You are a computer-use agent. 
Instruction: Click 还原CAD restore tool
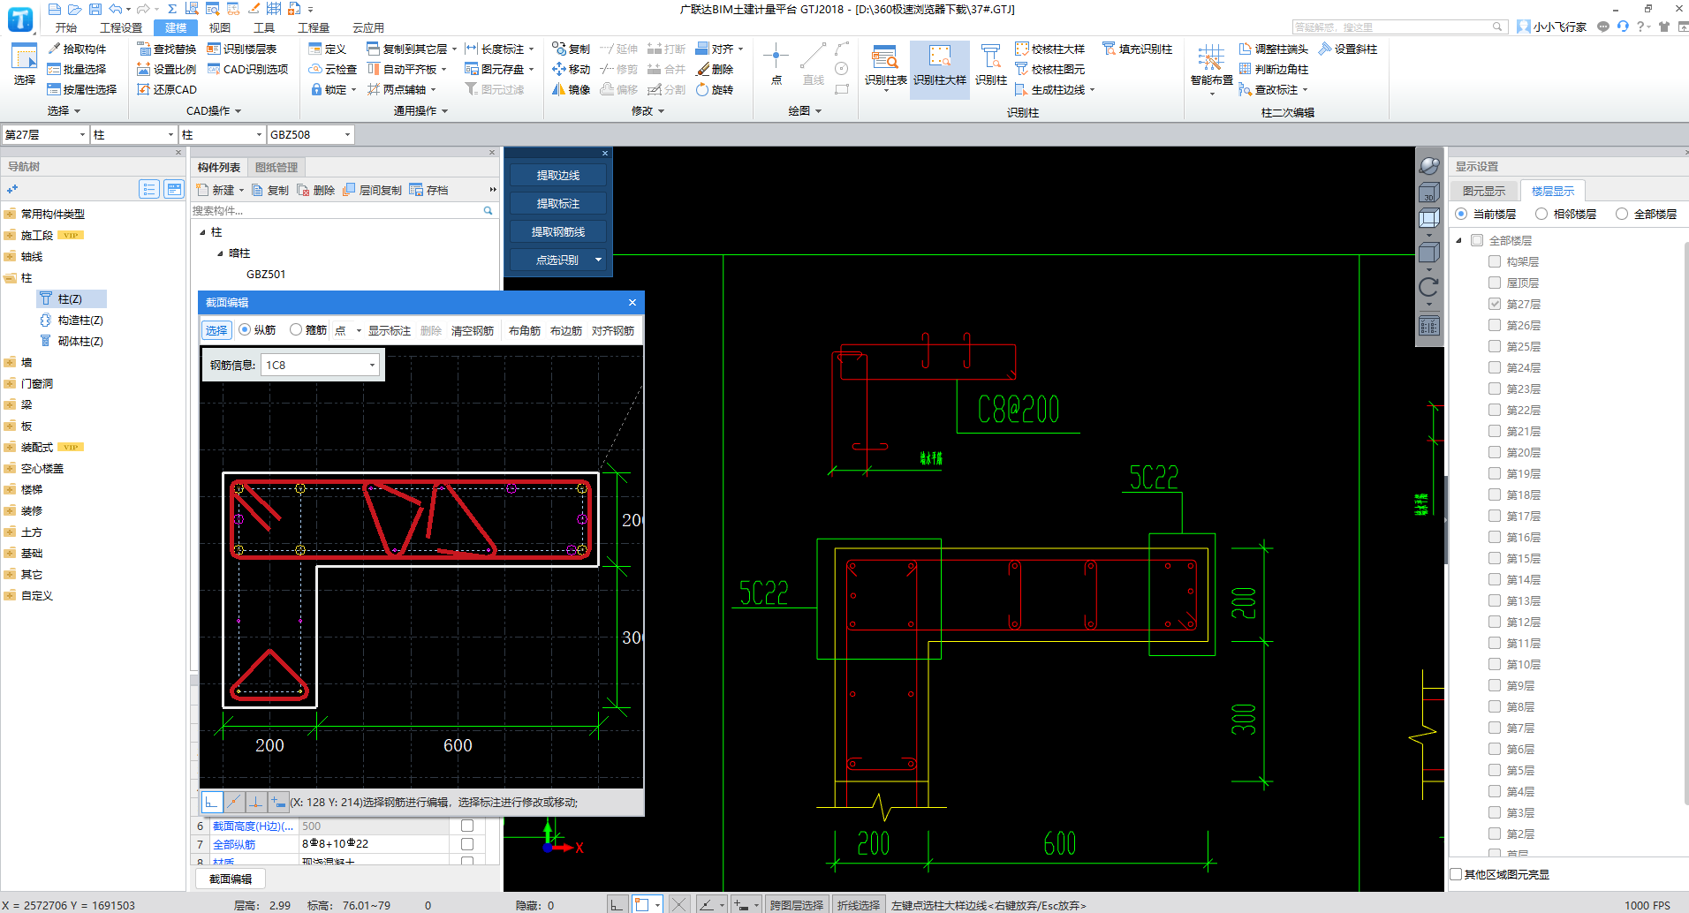pos(166,89)
